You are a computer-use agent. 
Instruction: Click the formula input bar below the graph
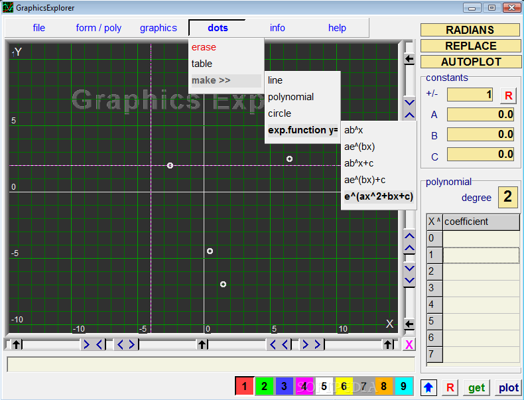coord(211,365)
